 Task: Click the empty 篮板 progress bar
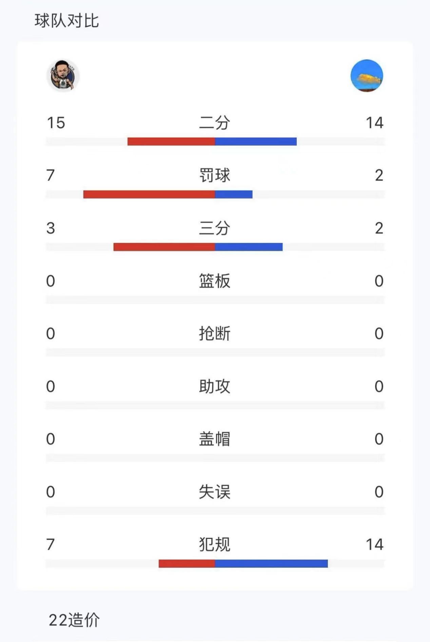pyautogui.click(x=215, y=300)
